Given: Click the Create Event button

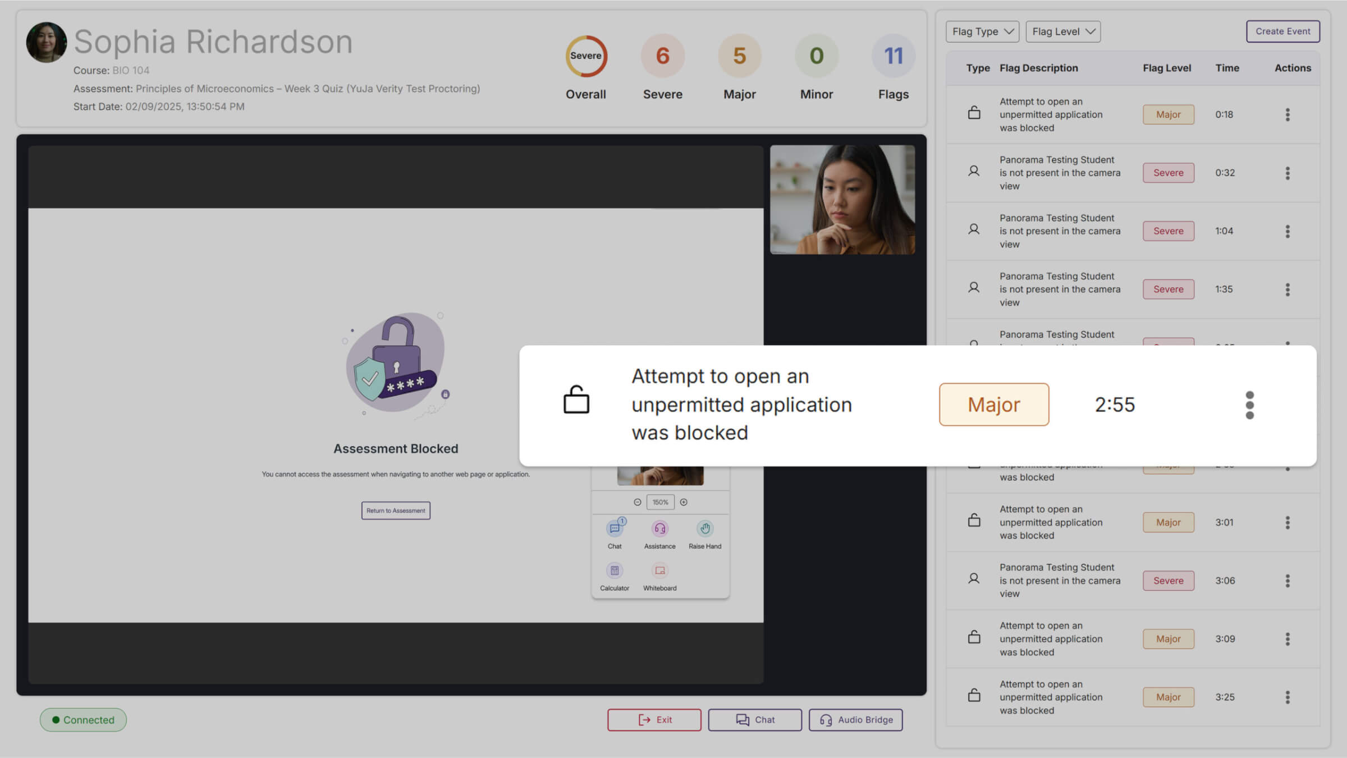Looking at the screenshot, I should (x=1283, y=31).
